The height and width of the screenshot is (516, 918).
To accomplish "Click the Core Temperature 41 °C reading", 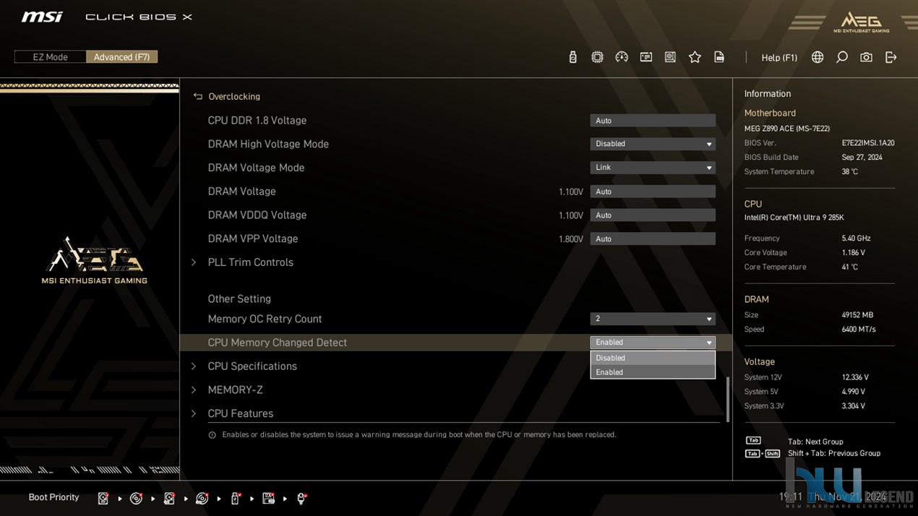I will 850,267.
